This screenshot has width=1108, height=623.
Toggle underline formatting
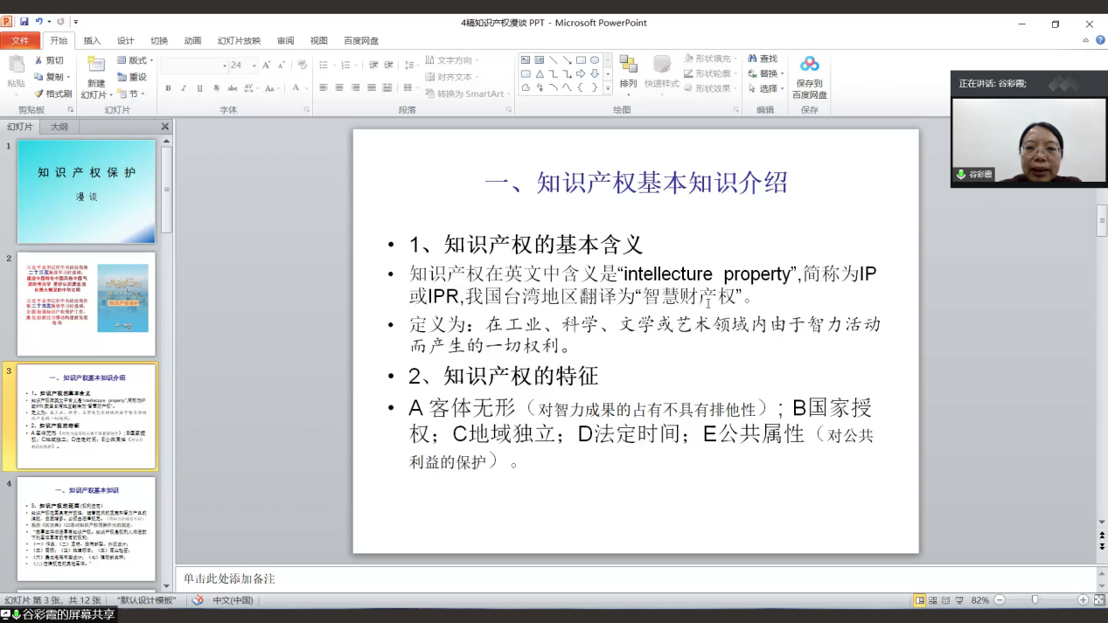pos(200,88)
